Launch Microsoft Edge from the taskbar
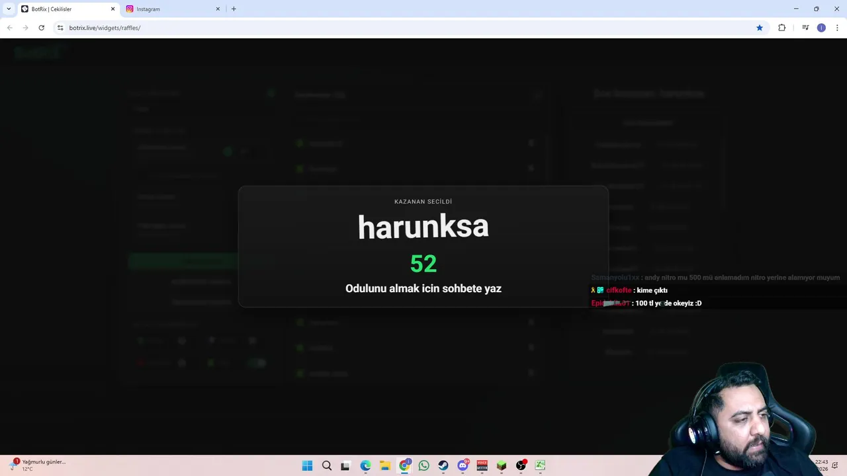The height and width of the screenshot is (476, 847). pos(365,465)
